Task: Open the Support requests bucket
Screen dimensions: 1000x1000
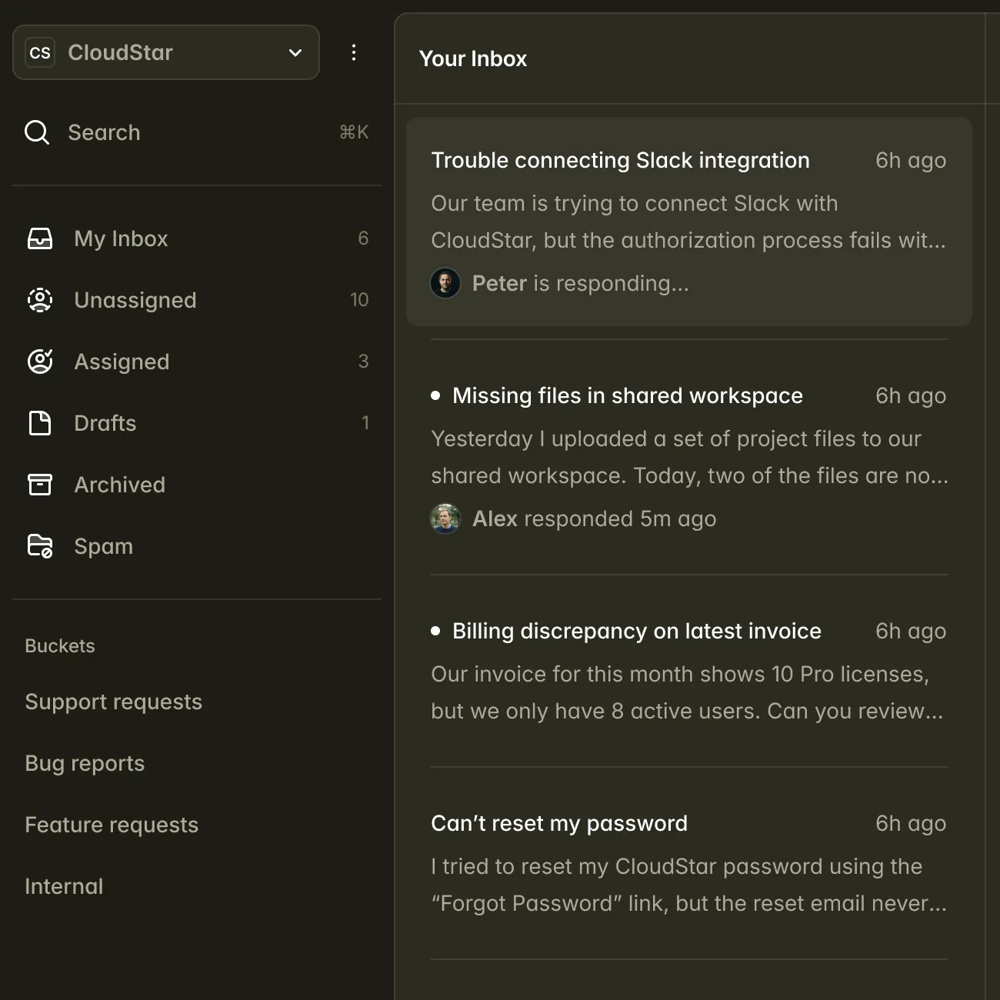Action: [x=114, y=702]
